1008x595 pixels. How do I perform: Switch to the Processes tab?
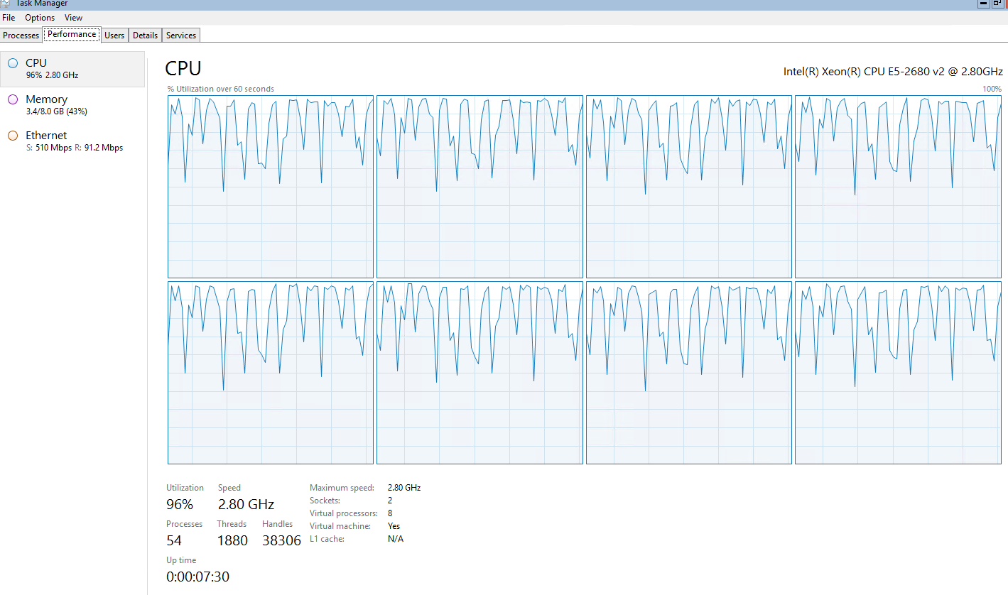(x=21, y=36)
